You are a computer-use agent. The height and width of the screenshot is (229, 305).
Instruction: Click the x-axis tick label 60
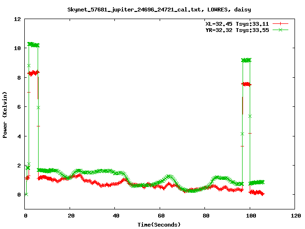[161, 216]
